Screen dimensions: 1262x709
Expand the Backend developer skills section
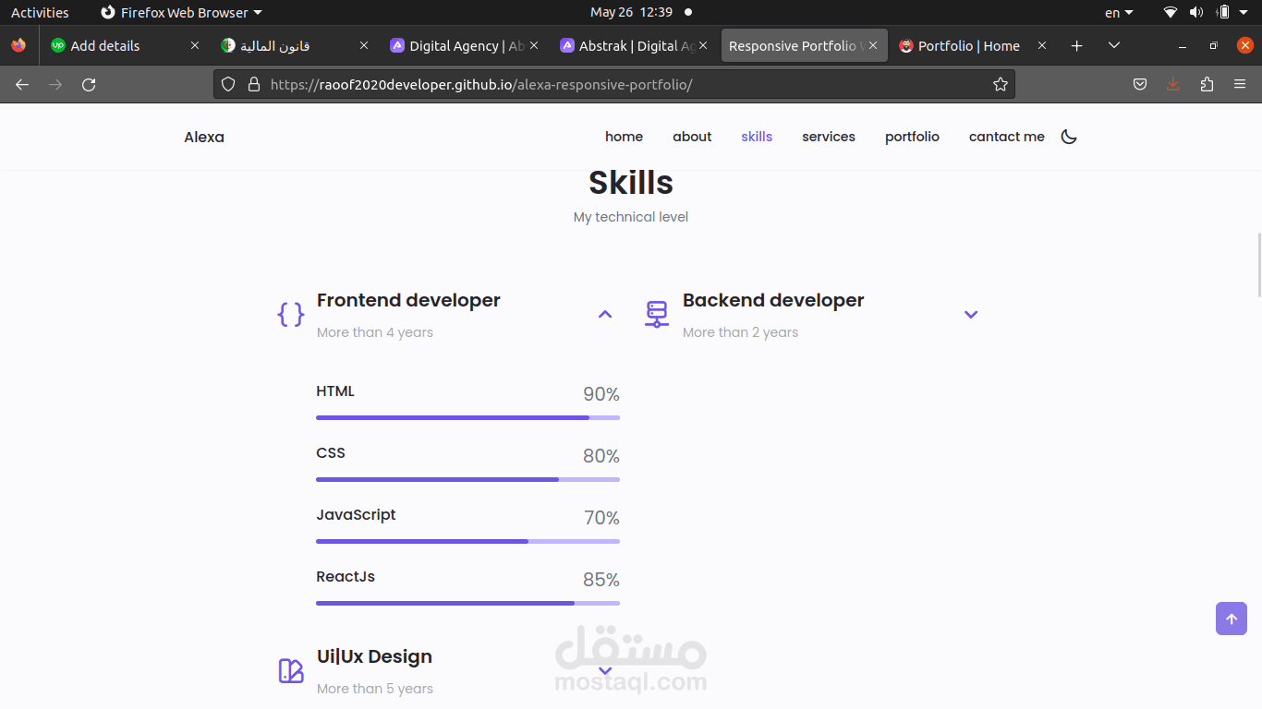click(971, 315)
